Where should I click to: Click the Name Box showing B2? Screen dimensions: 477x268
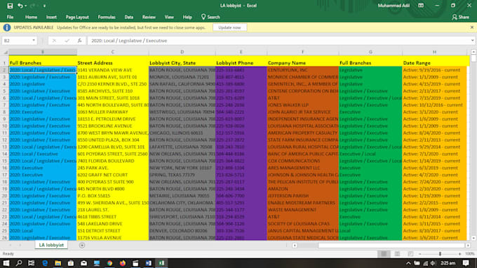coord(16,41)
